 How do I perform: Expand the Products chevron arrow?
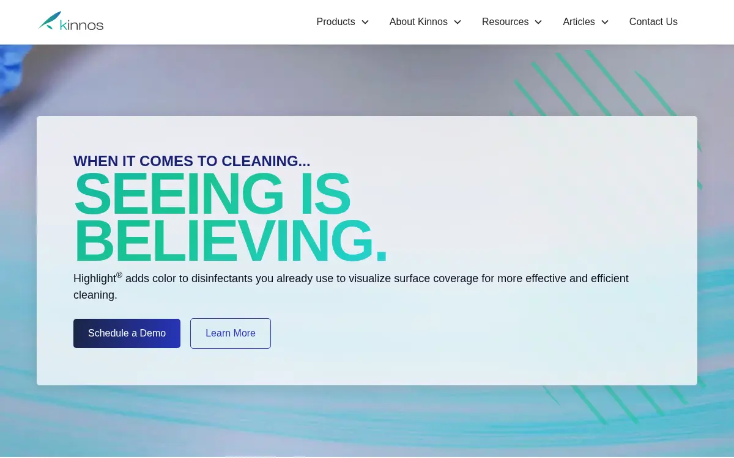click(365, 22)
